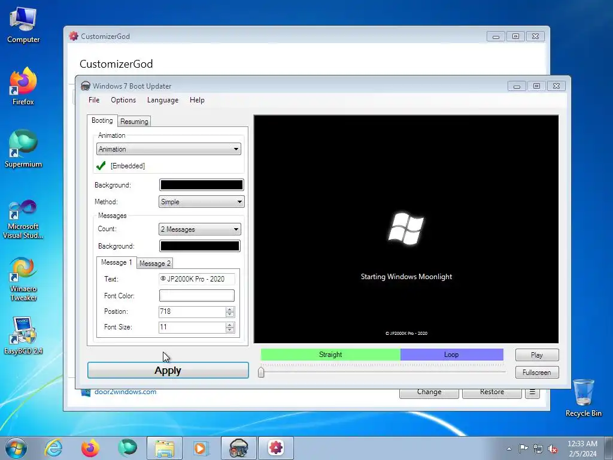Click the green Straight timeline segment

(x=330, y=355)
